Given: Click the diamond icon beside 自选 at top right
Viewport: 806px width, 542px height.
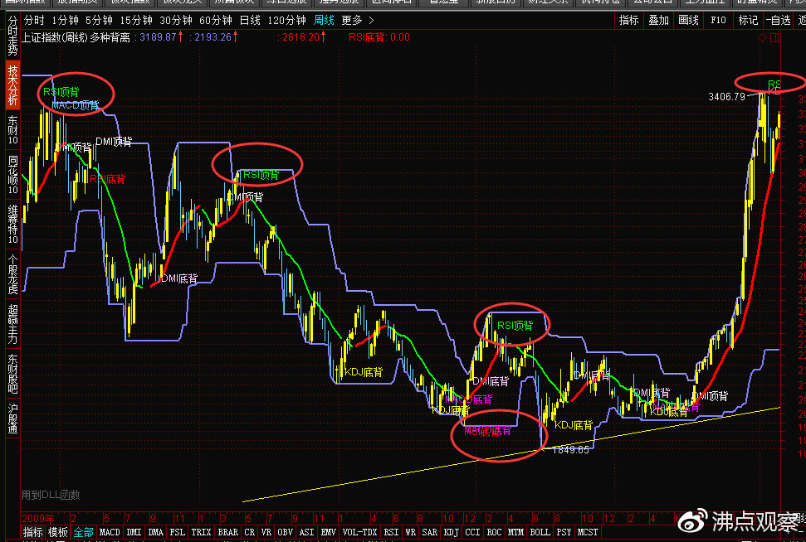Looking at the screenshot, I should 761,37.
